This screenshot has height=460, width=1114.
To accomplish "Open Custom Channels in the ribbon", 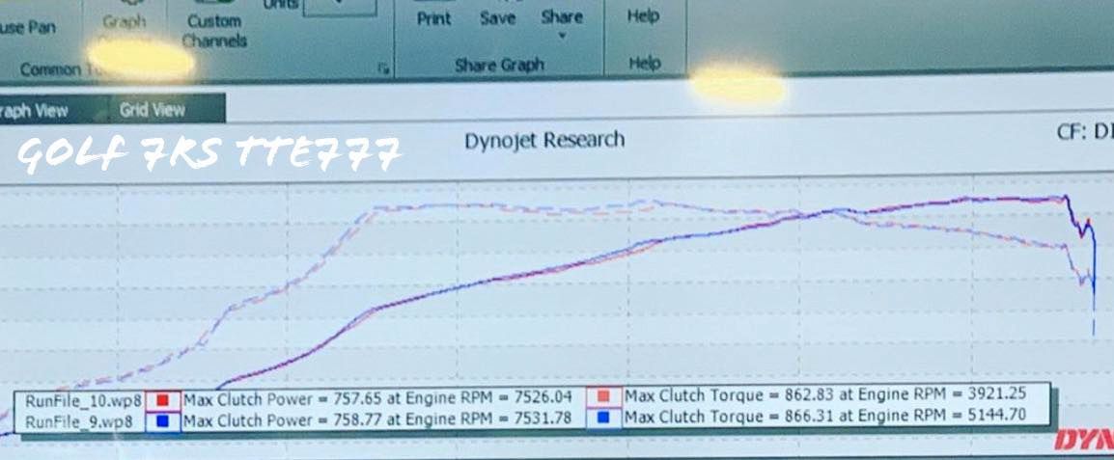I will pyautogui.click(x=215, y=30).
